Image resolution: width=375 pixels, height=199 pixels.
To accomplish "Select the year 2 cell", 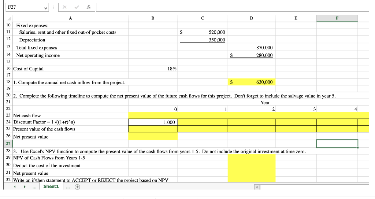I will coord(251,109).
